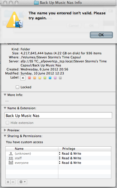117x188 pixels.
Task: Apply the red label color
Action: (29, 78)
